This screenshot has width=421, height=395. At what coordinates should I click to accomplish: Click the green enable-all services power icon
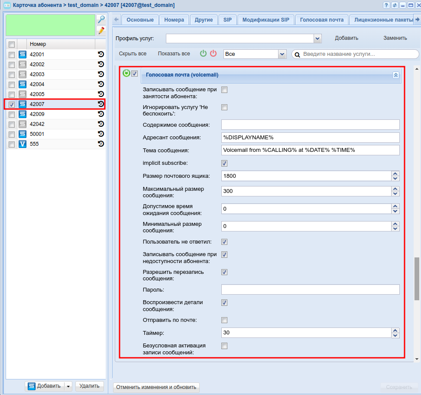click(203, 54)
